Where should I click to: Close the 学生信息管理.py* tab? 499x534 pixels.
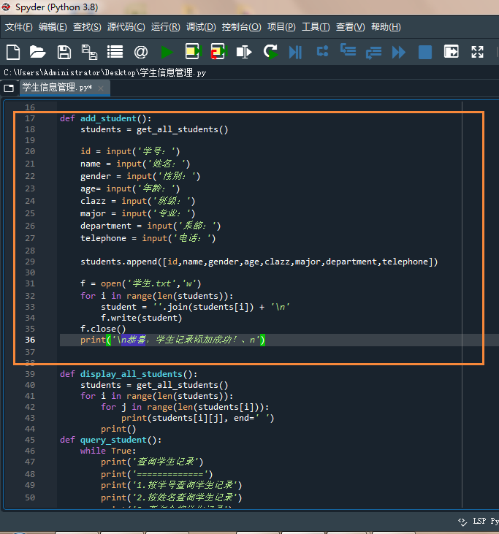point(101,88)
